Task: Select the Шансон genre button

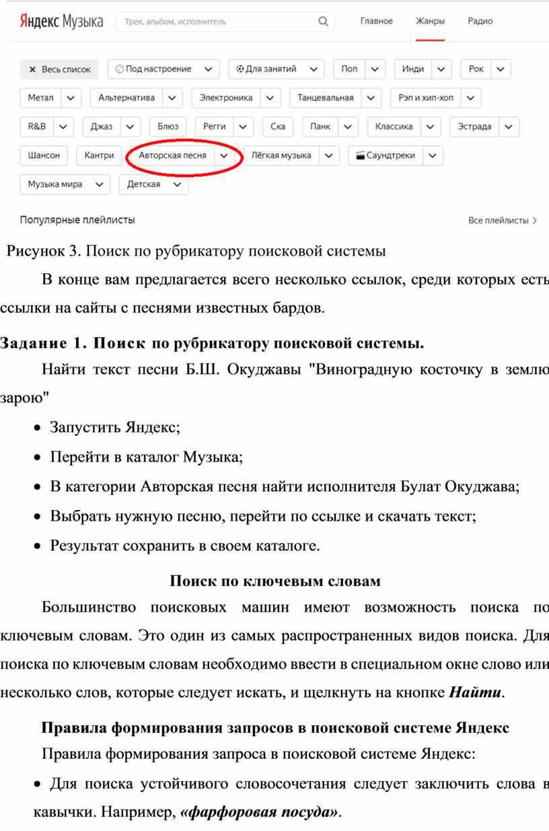Action: point(44,155)
